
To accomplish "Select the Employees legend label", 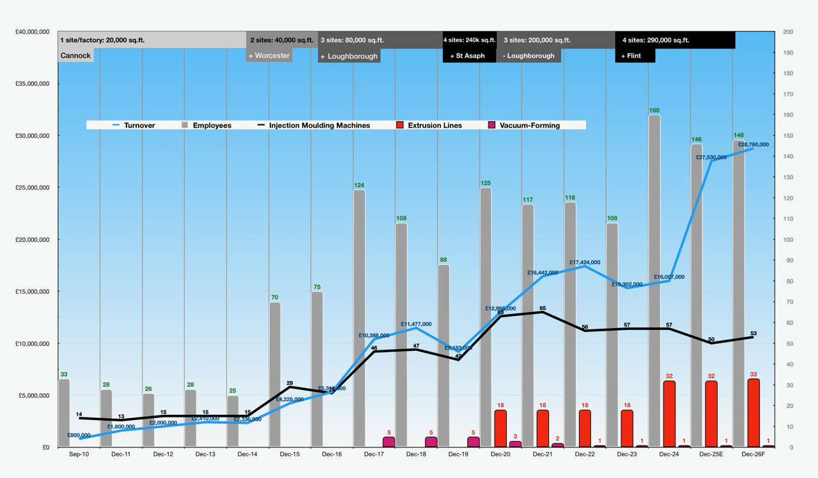I will (212, 126).
